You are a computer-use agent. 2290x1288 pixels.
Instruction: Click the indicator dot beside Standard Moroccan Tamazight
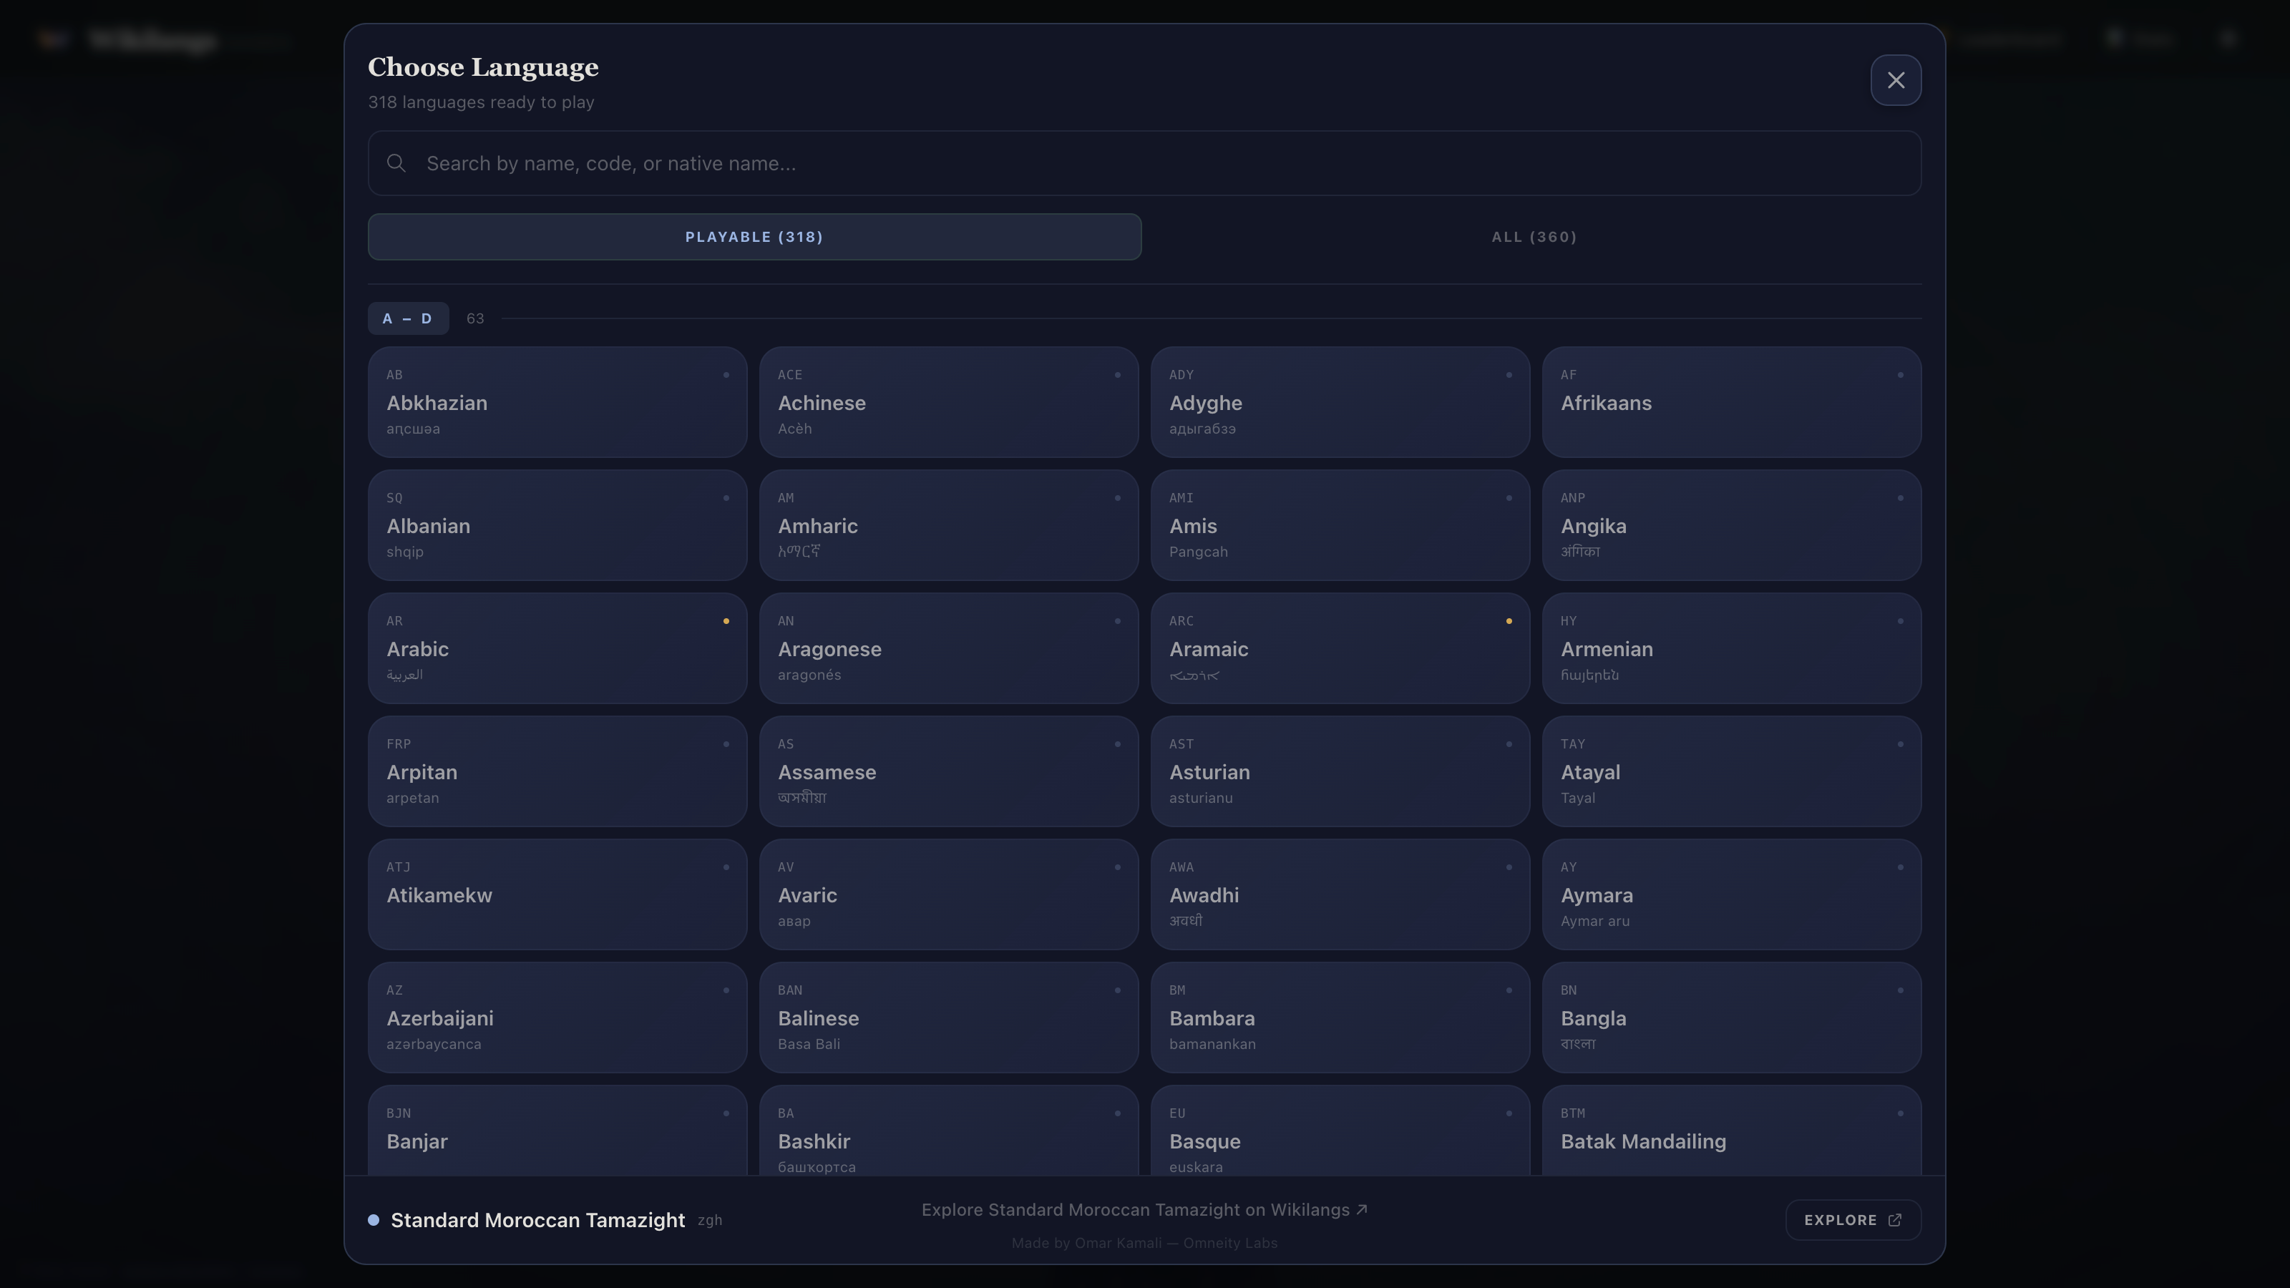[x=374, y=1219]
